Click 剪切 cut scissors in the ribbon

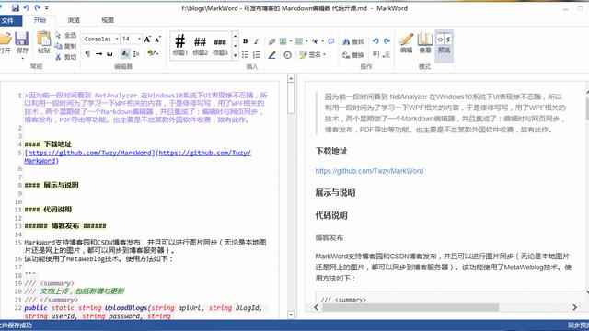(x=66, y=57)
